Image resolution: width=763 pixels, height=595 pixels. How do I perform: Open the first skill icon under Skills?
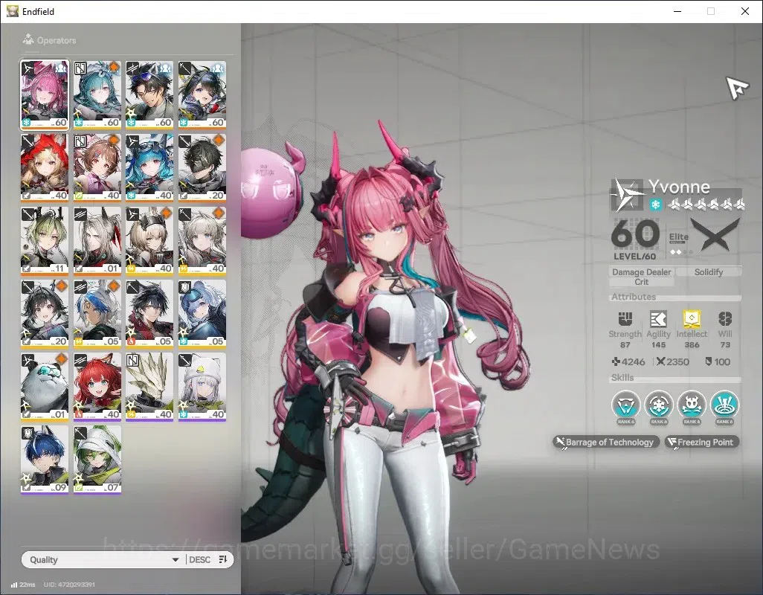click(x=625, y=405)
